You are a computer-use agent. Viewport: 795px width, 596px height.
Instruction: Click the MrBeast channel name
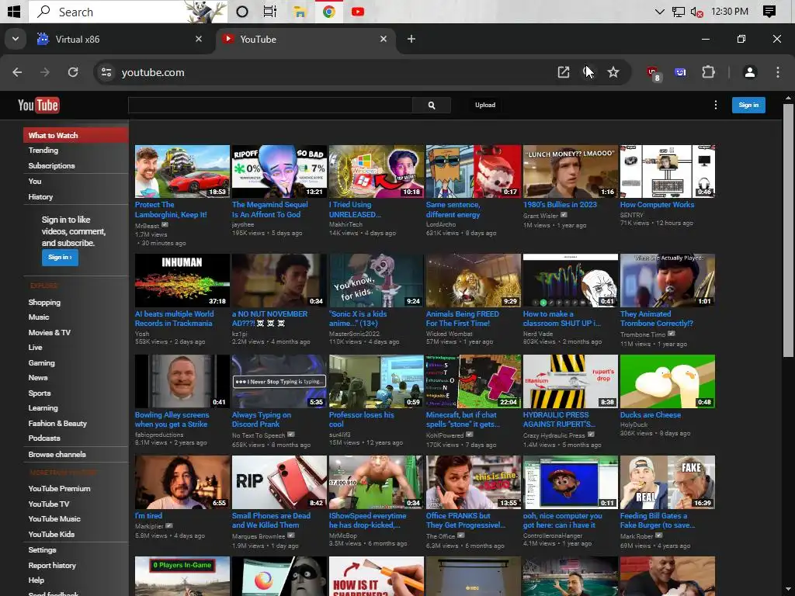coord(147,226)
